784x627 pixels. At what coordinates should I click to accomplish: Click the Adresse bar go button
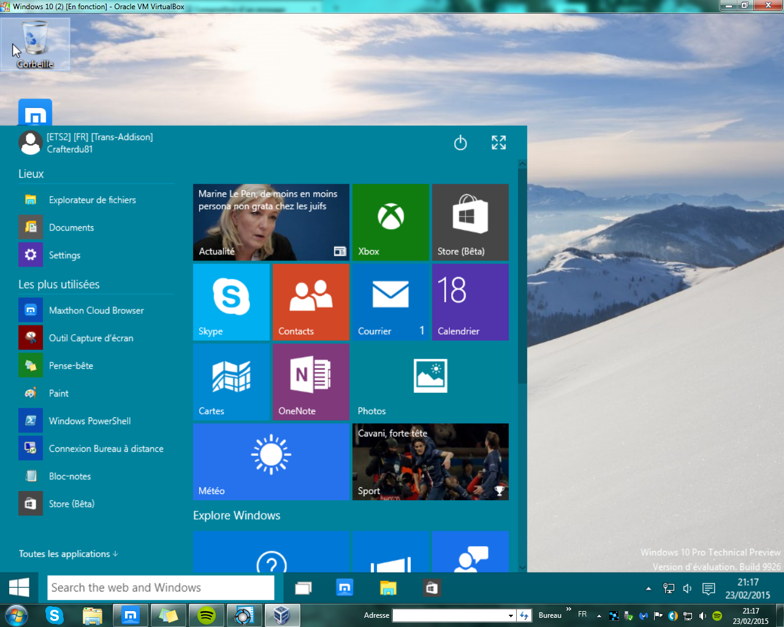[x=524, y=616]
